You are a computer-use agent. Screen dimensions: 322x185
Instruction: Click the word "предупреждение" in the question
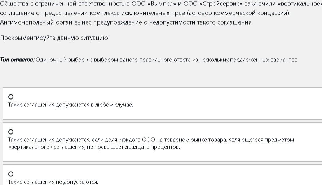118,22
